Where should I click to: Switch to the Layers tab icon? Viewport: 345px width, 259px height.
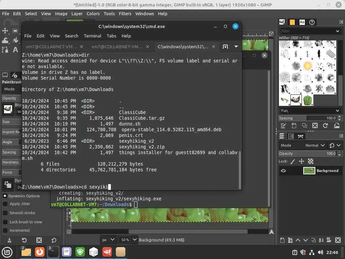[x=282, y=136]
